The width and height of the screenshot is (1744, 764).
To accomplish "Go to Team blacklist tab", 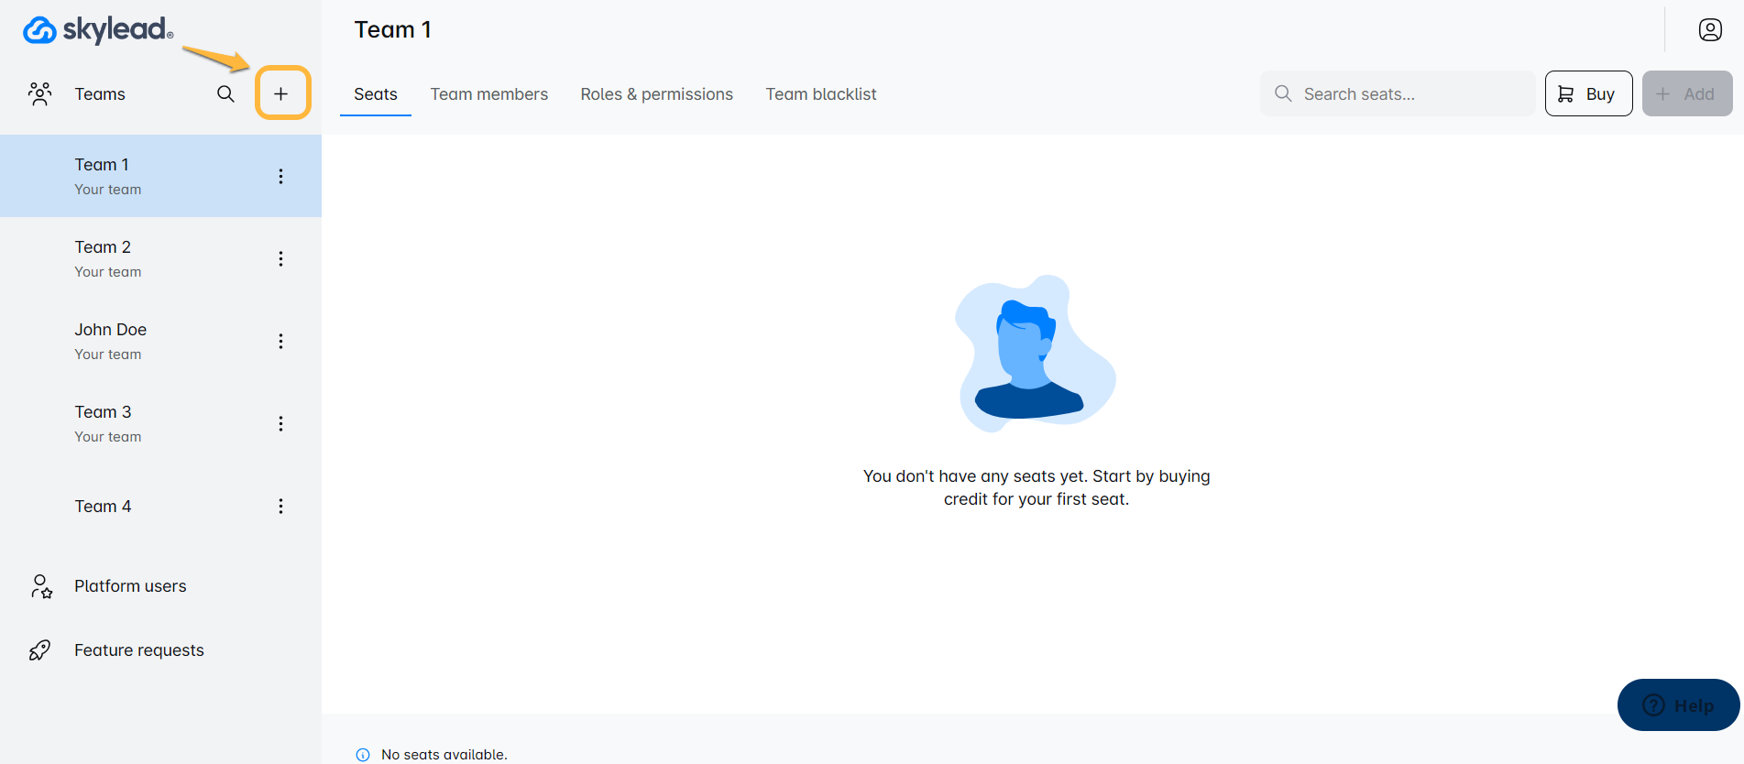I will point(820,94).
